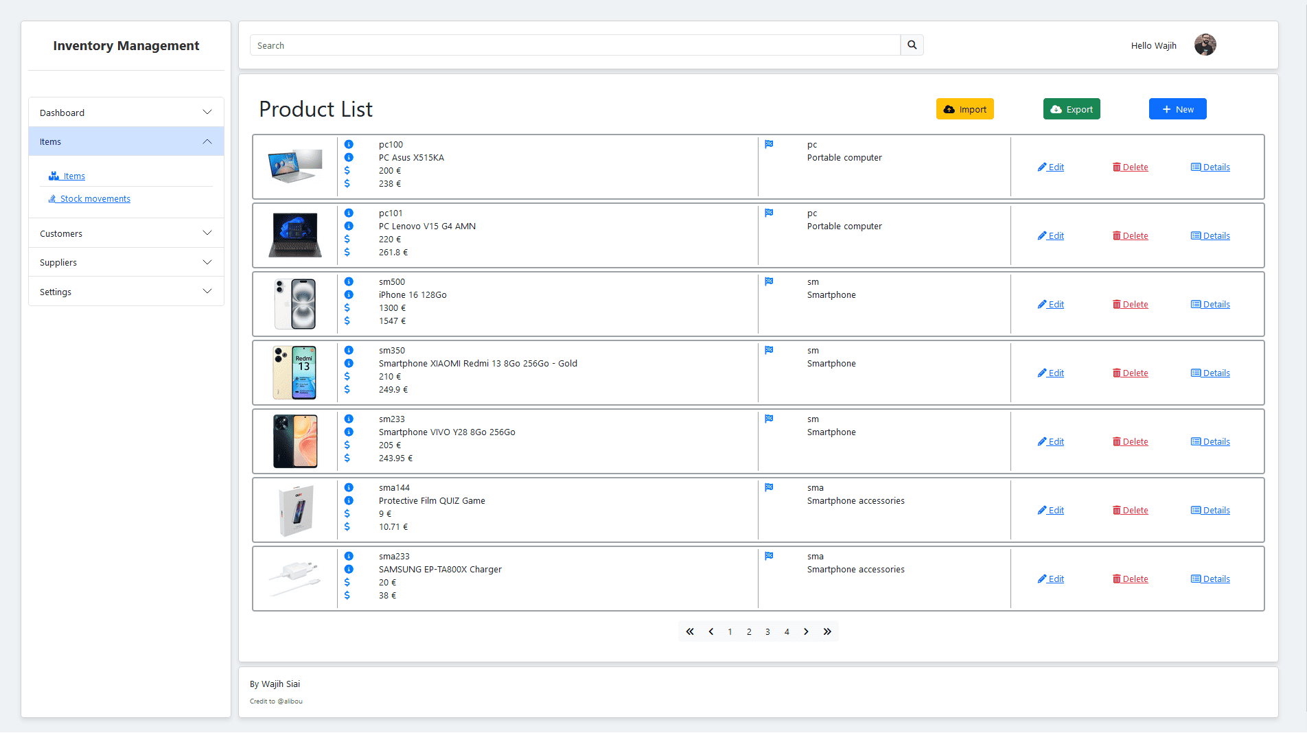Click info icon next to SAMSUNG EP-TA800X Charger
The height and width of the screenshot is (733, 1307).
click(x=349, y=570)
